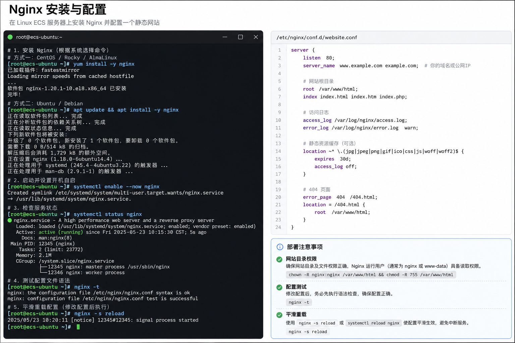This screenshot has height=343, width=515.
Task: Click the green check icon beside 平滑重载
Action: click(279, 315)
